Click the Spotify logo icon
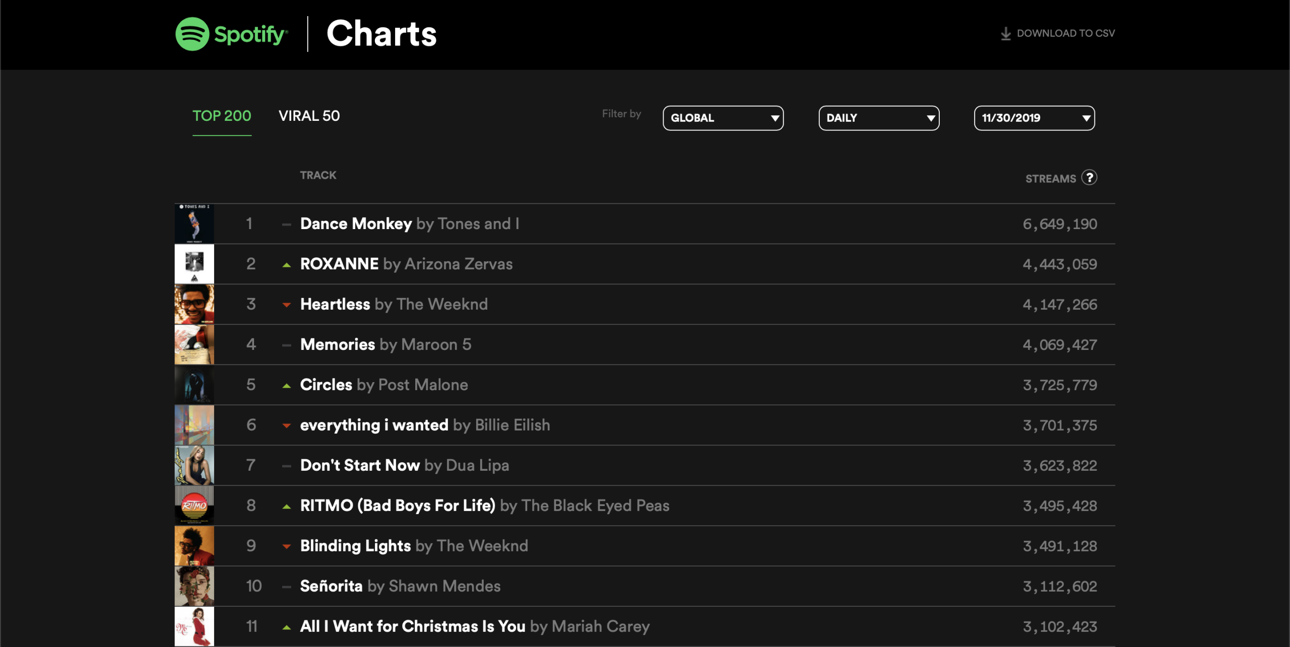 tap(192, 34)
